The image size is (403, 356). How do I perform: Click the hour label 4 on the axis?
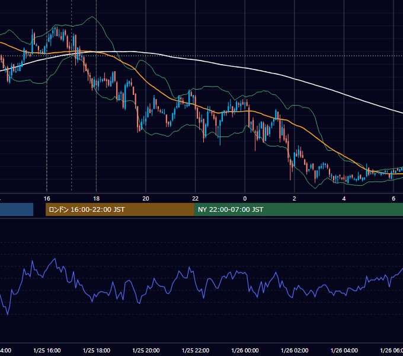click(x=344, y=199)
